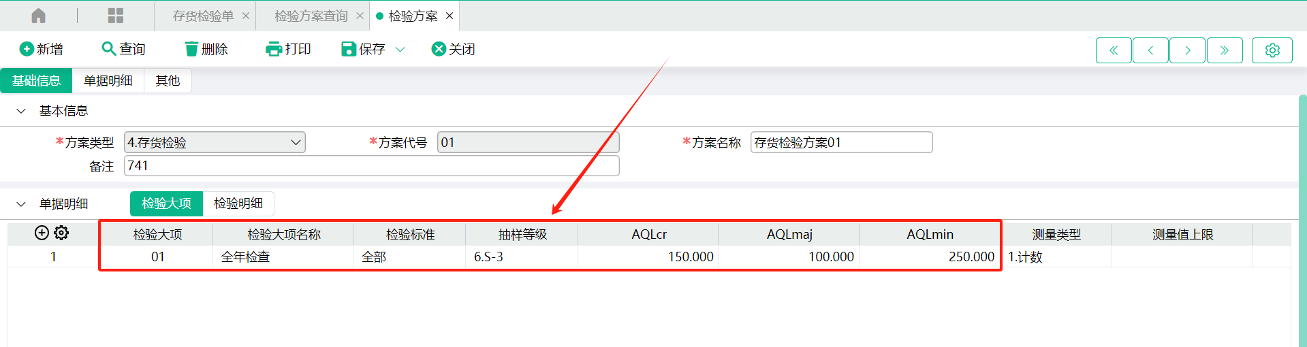Open the 单据明细 top tab
This screenshot has width=1307, height=347.
[x=108, y=80]
